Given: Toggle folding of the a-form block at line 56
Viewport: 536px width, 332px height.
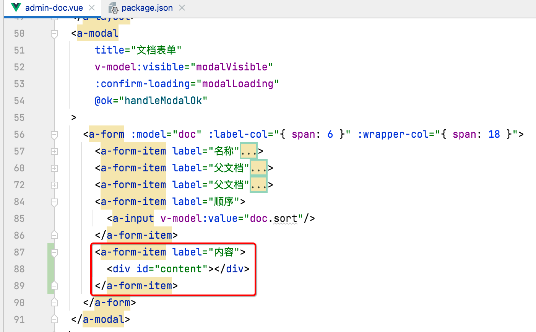Looking at the screenshot, I should (x=54, y=134).
